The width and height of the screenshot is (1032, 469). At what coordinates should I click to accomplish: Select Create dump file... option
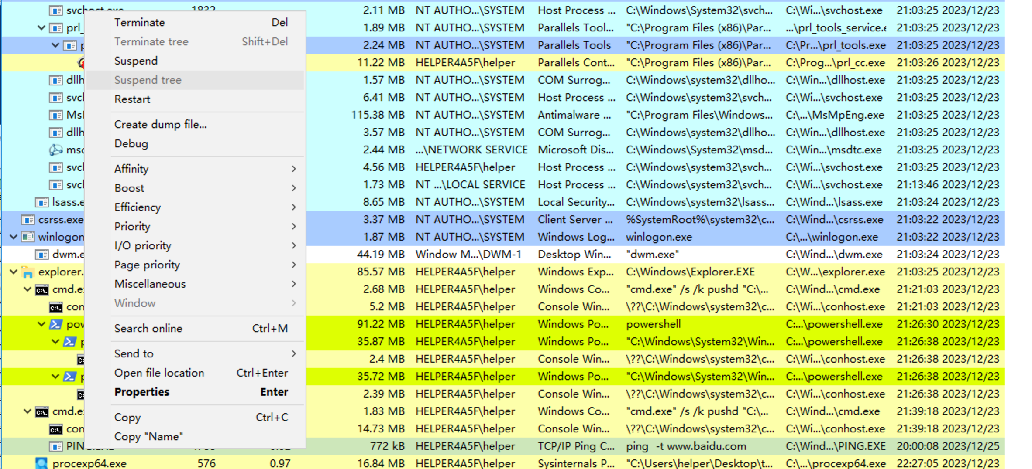coord(160,125)
